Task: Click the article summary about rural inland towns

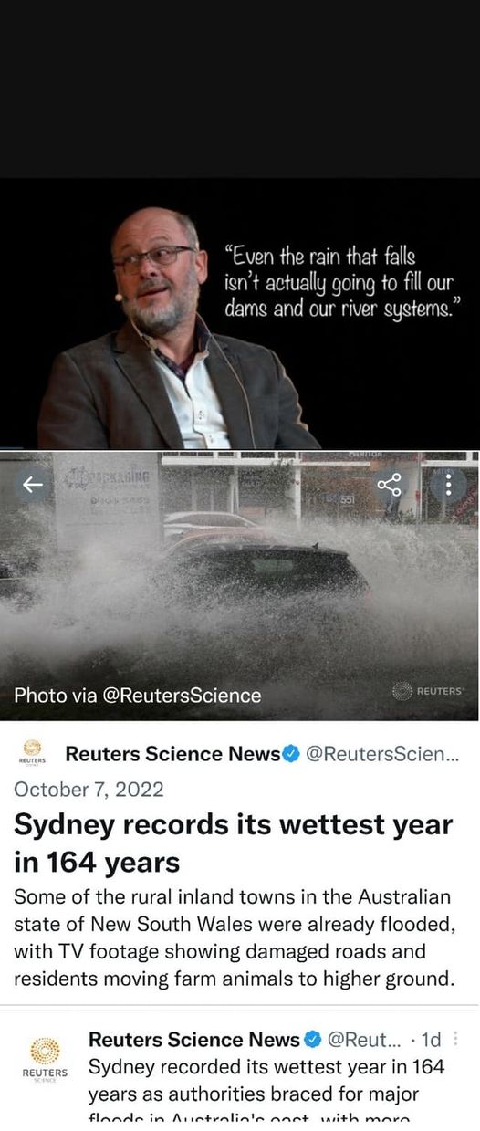Action: tap(234, 938)
